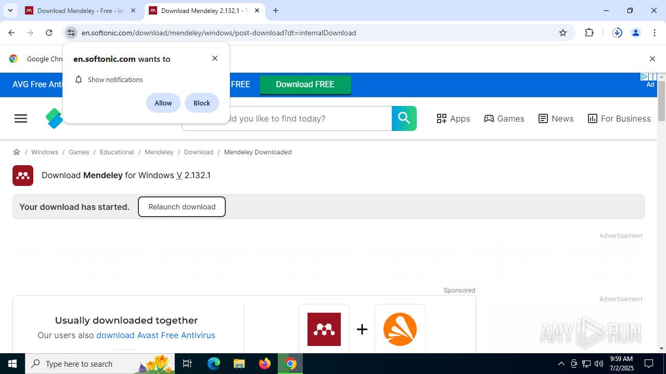This screenshot has height=374, width=666.
Task: Show Chrome downloads icon
Action: (x=617, y=33)
